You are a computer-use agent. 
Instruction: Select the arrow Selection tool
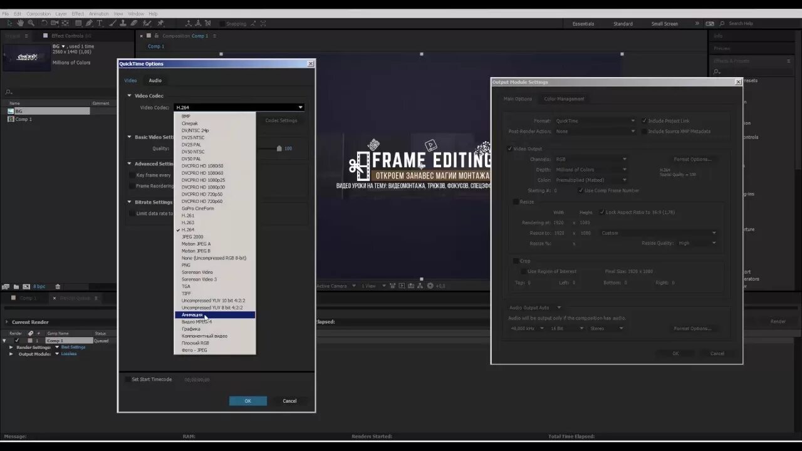click(9, 23)
